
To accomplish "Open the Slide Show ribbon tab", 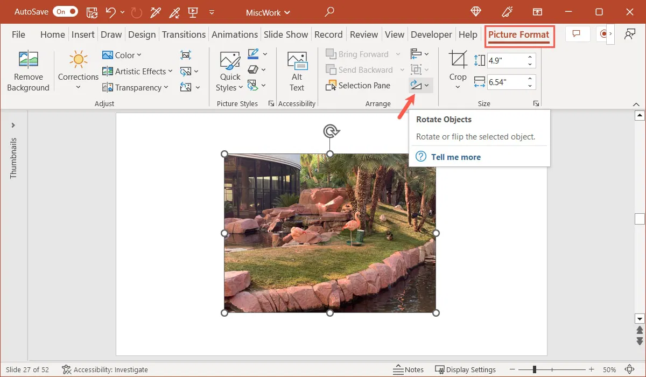I will (286, 34).
